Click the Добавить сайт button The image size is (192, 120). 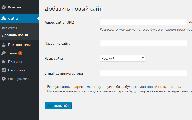tap(58, 106)
